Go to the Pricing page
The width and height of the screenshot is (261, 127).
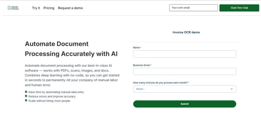point(49,8)
